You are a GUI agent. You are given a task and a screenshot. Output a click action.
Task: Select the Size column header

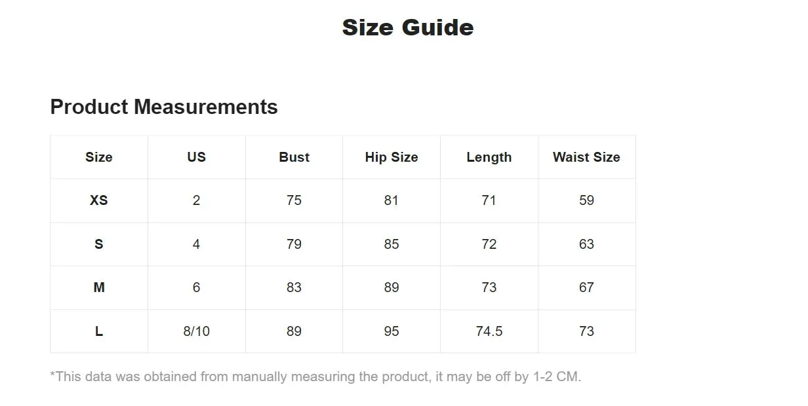[x=99, y=157]
